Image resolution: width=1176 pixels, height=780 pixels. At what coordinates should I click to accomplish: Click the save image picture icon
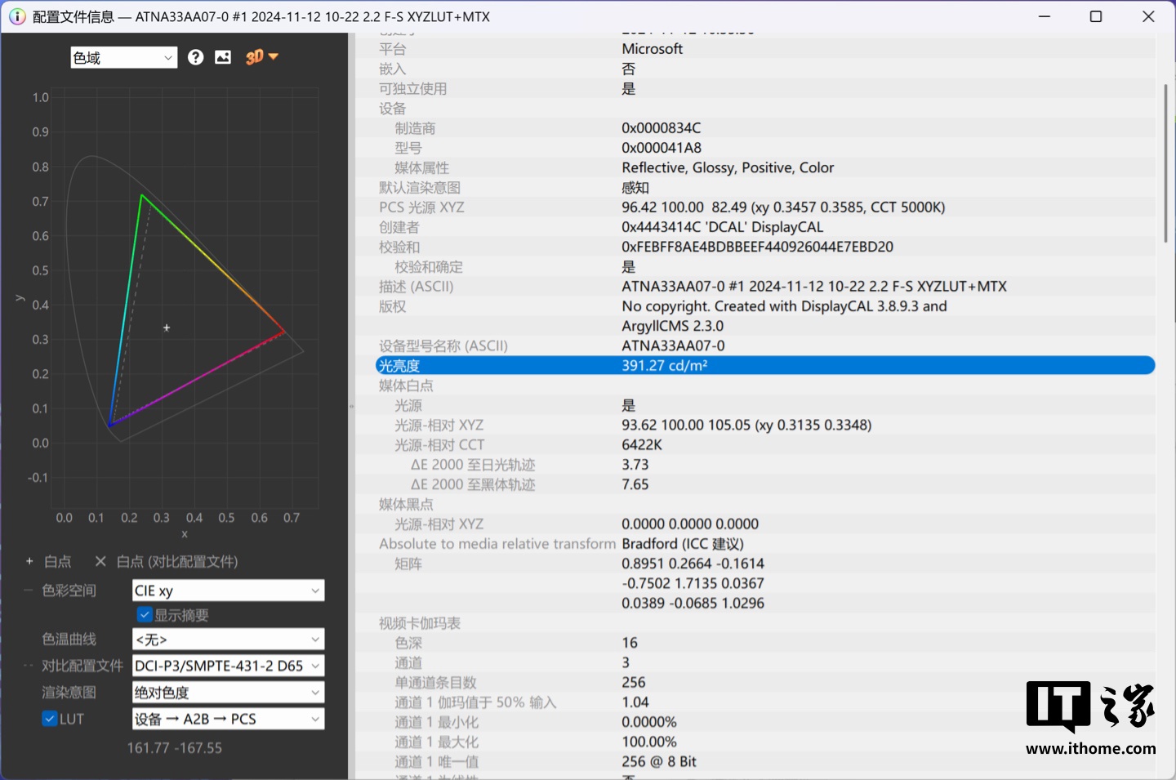coord(223,57)
